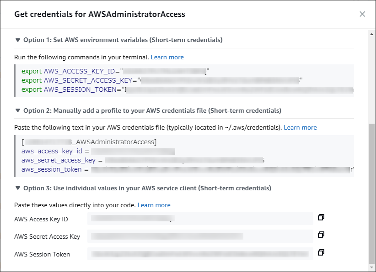Open Learn more link for environment variables
The height and width of the screenshot is (272, 376).
[167, 57]
